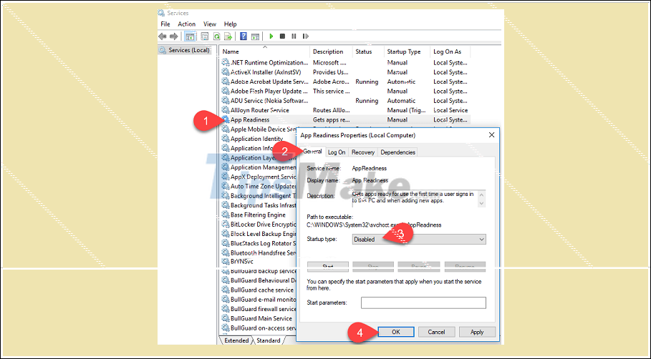Select the BullGuard cache service row
The width and height of the screenshot is (651, 359).
(x=258, y=290)
